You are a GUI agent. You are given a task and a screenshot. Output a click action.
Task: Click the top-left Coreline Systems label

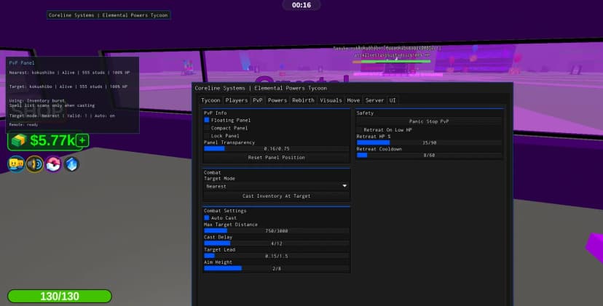(109, 15)
